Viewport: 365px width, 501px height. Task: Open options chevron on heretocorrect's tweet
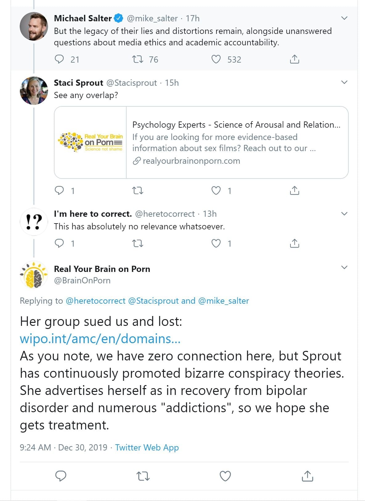click(344, 214)
